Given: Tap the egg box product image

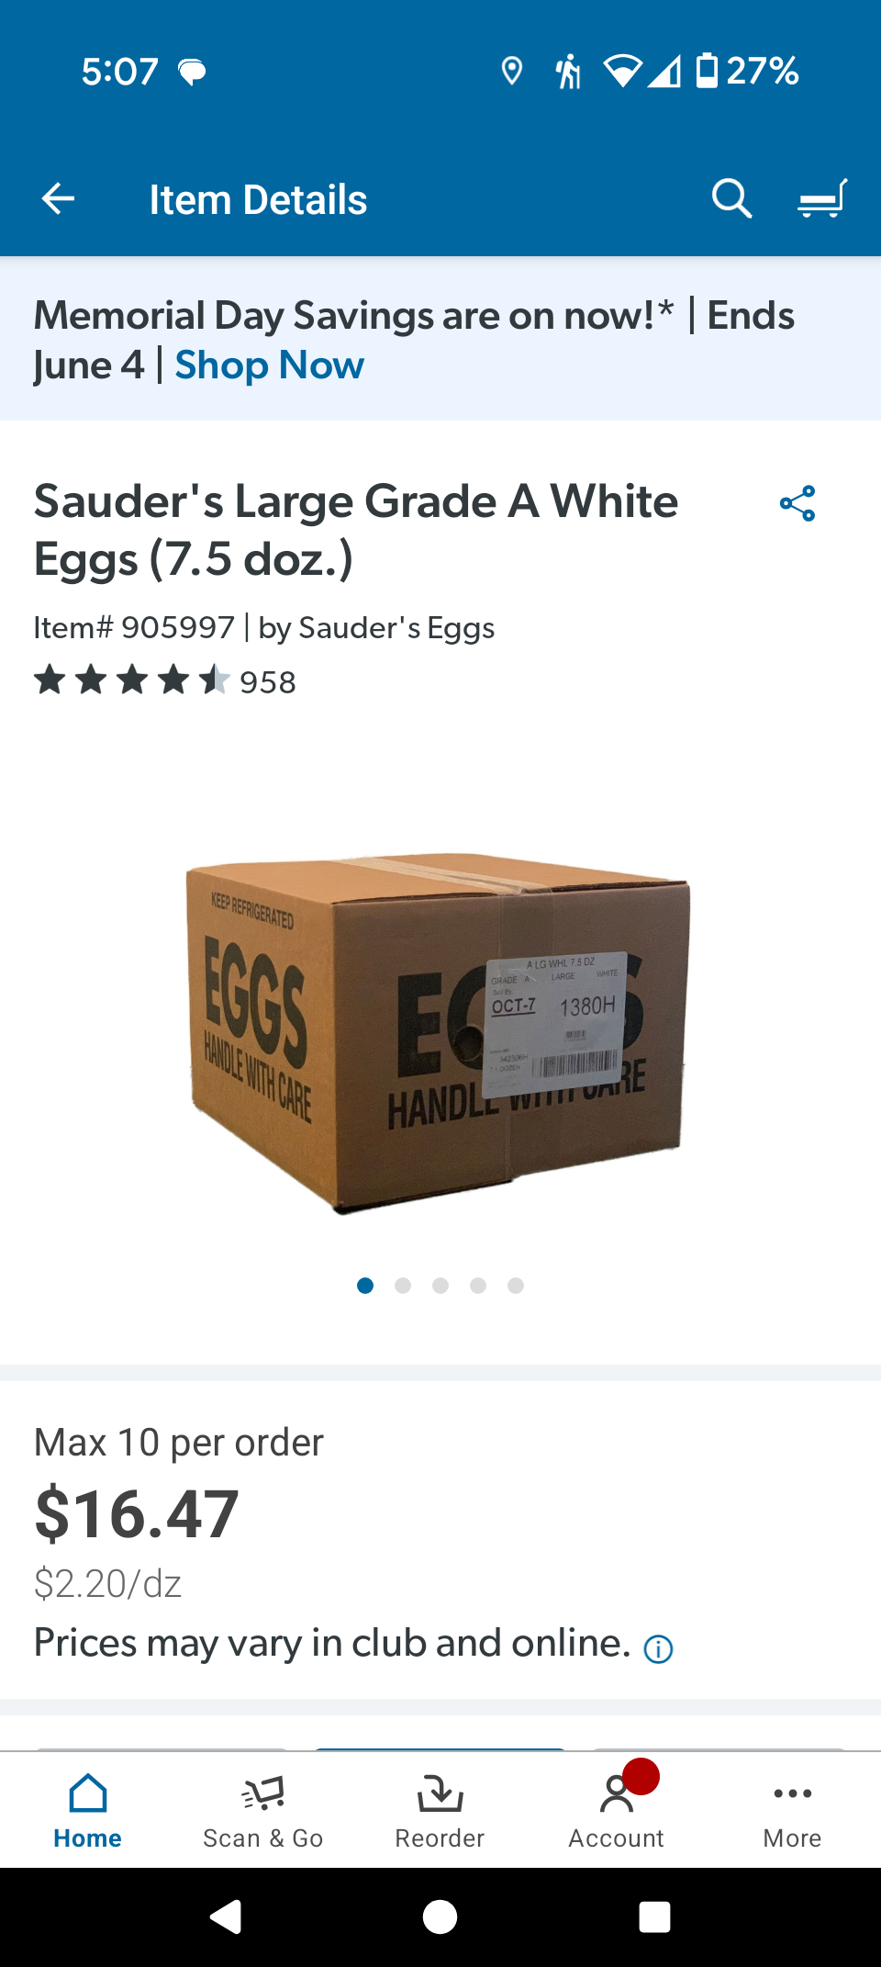Looking at the screenshot, I should click(x=438, y=1033).
